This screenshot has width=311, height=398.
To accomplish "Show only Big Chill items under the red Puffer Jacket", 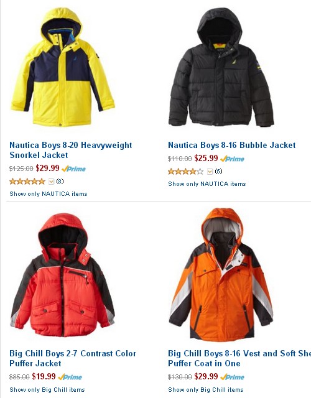I will [x=47, y=390].
